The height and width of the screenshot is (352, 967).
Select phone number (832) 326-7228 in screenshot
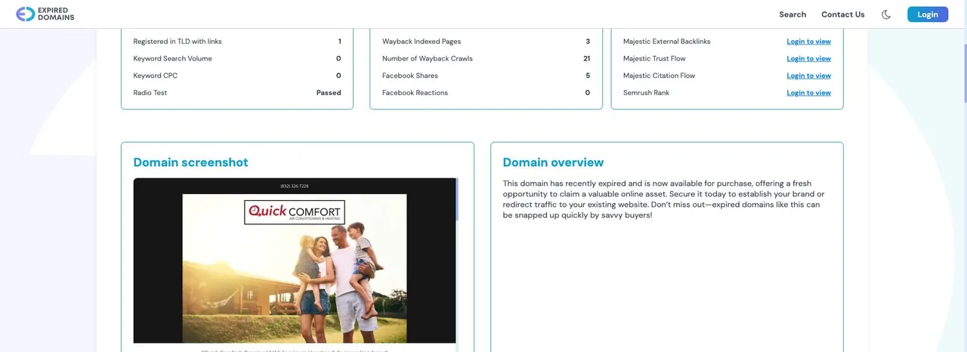click(295, 186)
